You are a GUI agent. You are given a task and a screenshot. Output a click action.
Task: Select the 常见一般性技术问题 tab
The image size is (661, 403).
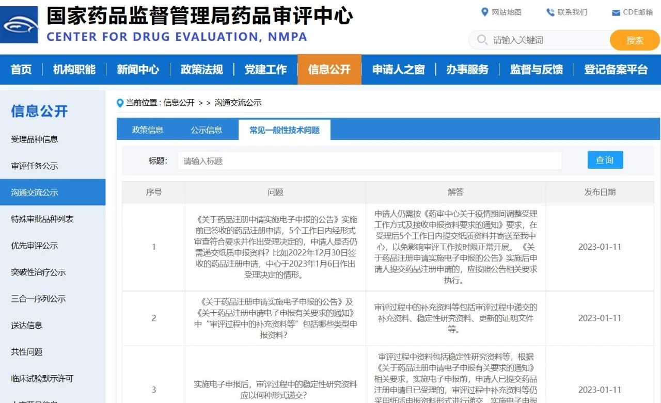tap(285, 130)
